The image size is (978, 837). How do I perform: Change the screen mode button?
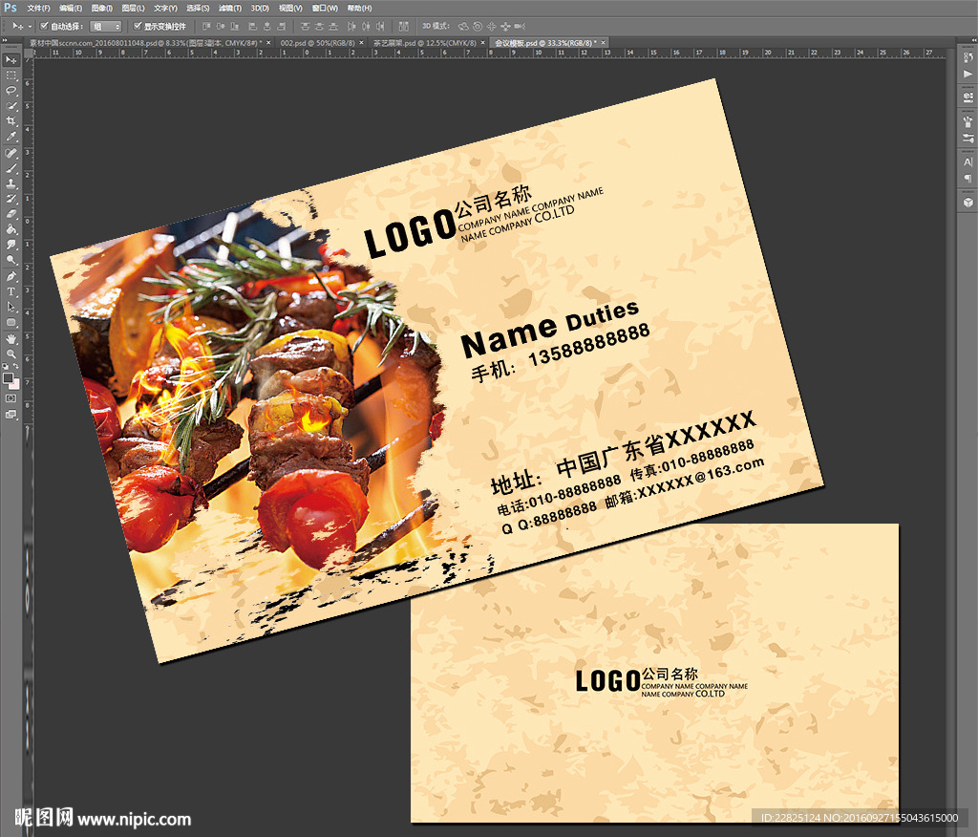tap(11, 415)
